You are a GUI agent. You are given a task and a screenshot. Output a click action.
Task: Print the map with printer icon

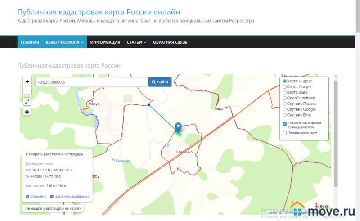[27, 112]
